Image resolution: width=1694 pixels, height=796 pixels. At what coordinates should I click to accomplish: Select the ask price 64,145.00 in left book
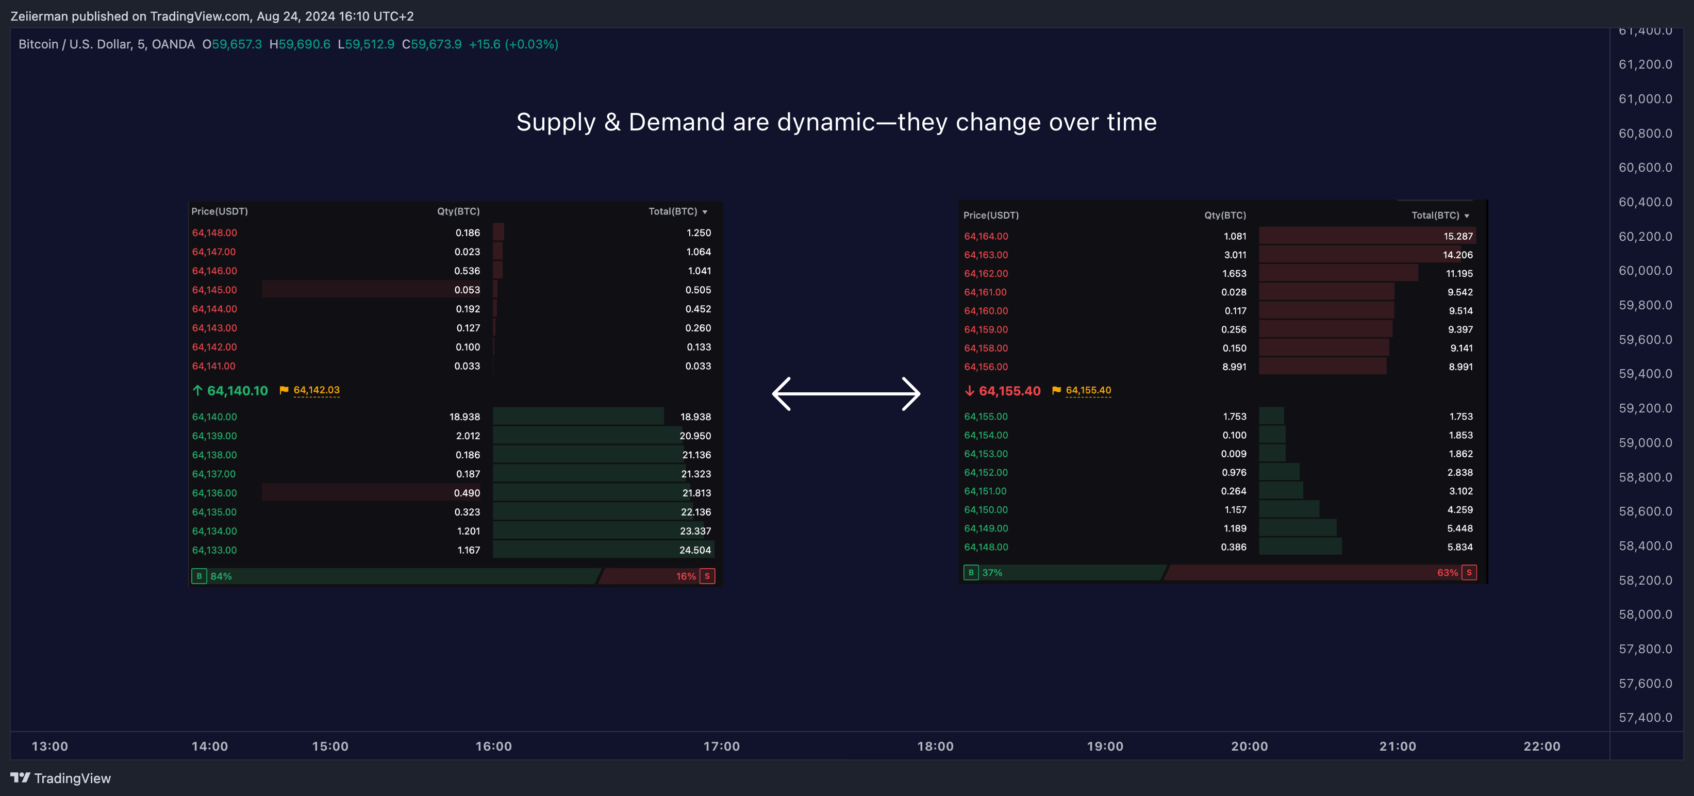[214, 290]
